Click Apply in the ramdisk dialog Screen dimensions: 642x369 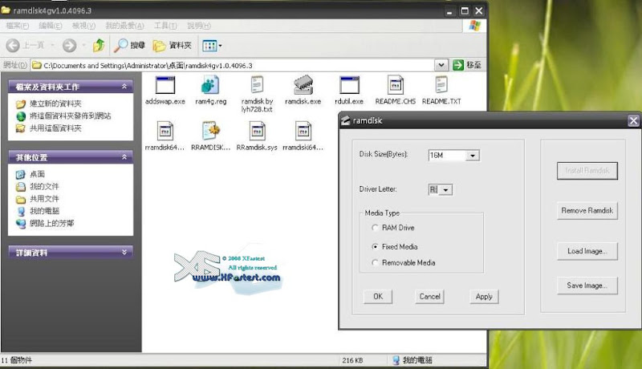pyautogui.click(x=484, y=297)
